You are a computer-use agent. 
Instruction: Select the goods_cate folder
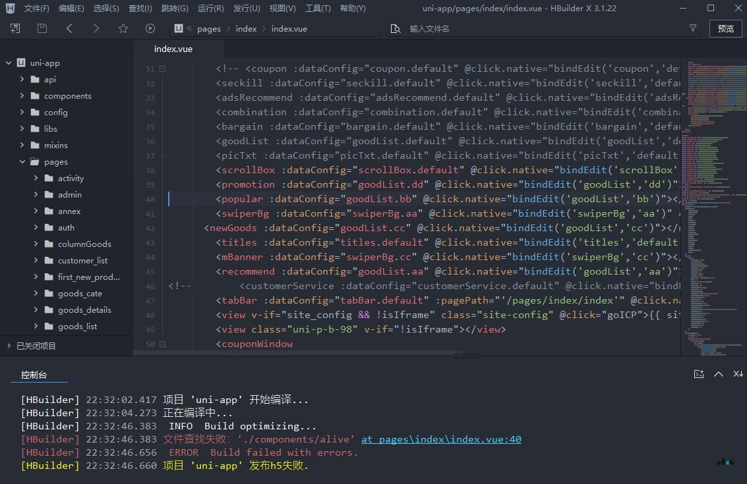click(x=80, y=294)
